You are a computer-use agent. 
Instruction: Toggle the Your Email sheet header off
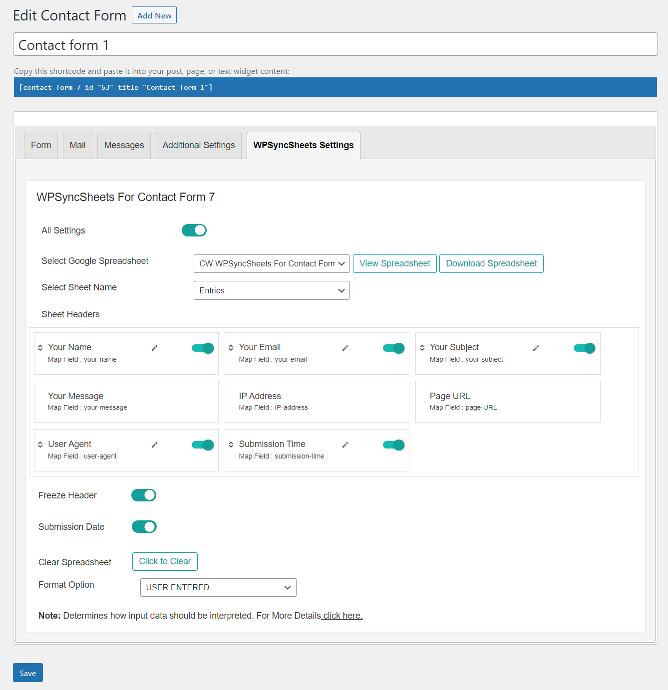pyautogui.click(x=393, y=348)
